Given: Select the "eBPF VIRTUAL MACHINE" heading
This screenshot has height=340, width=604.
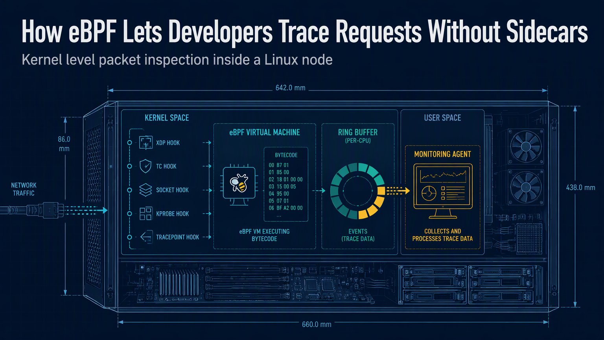Looking at the screenshot, I should coord(265,133).
